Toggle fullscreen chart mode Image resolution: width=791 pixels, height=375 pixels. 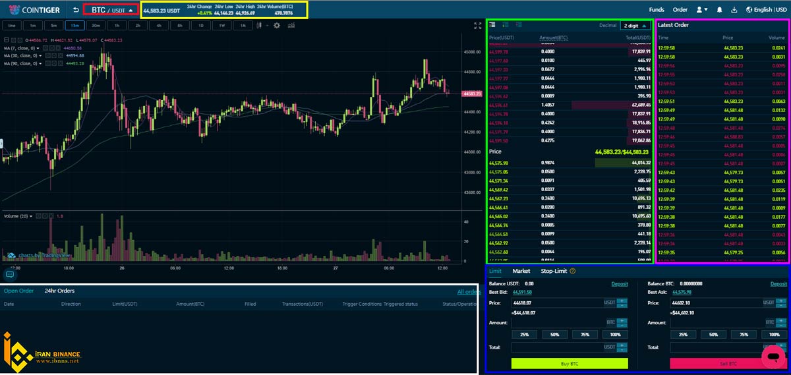click(x=478, y=26)
